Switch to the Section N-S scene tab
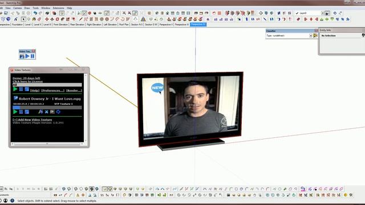The width and height of the screenshot is (365, 205). click(x=137, y=24)
